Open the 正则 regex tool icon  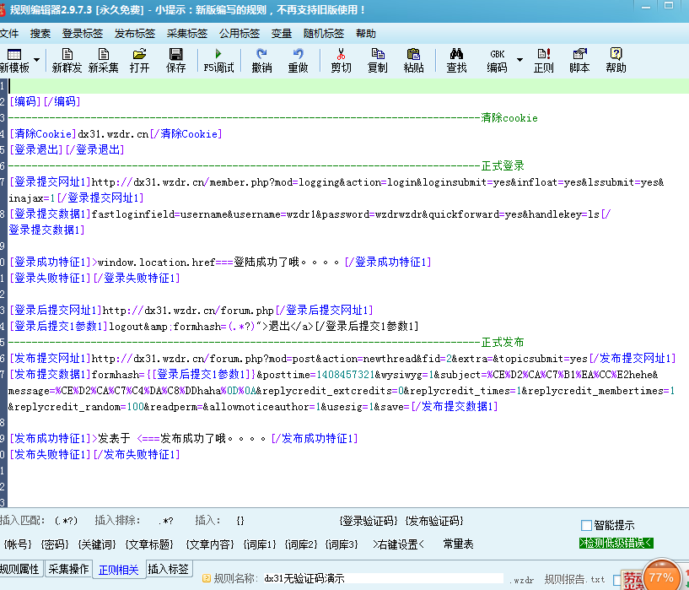coord(544,60)
